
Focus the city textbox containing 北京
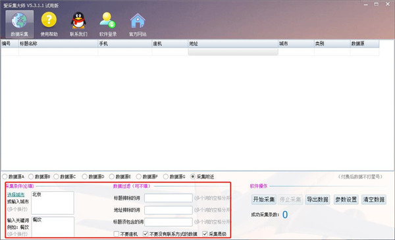pos(53,203)
